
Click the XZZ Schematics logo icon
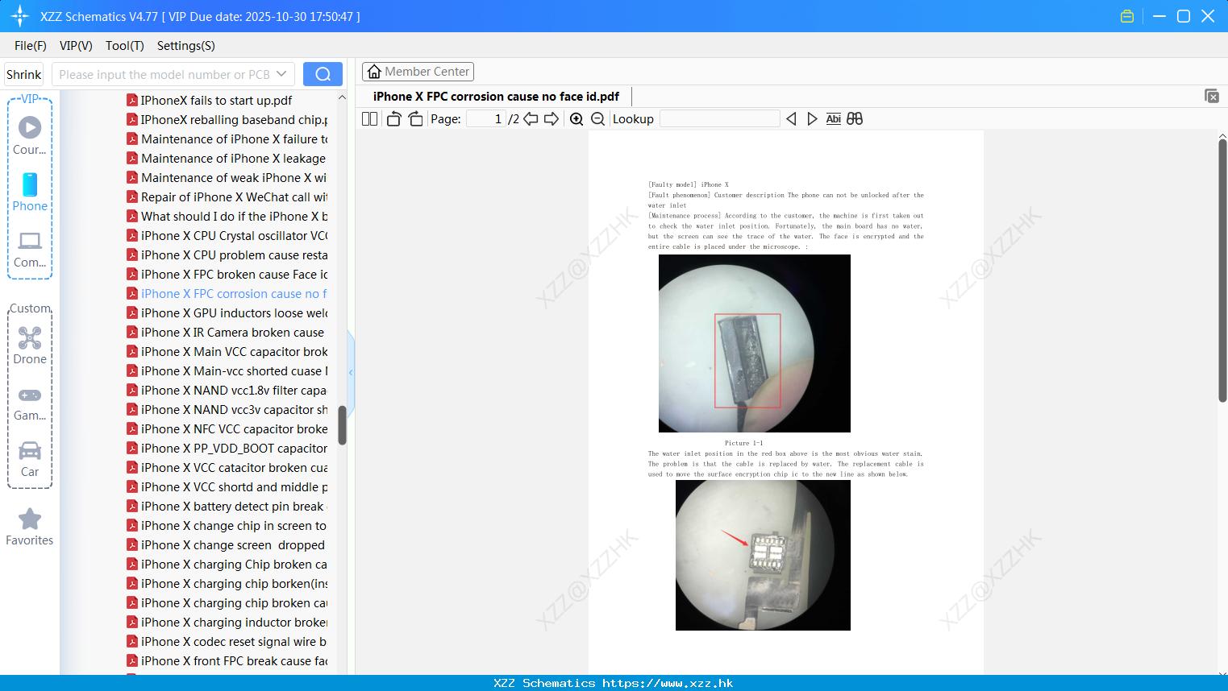pyautogui.click(x=20, y=16)
